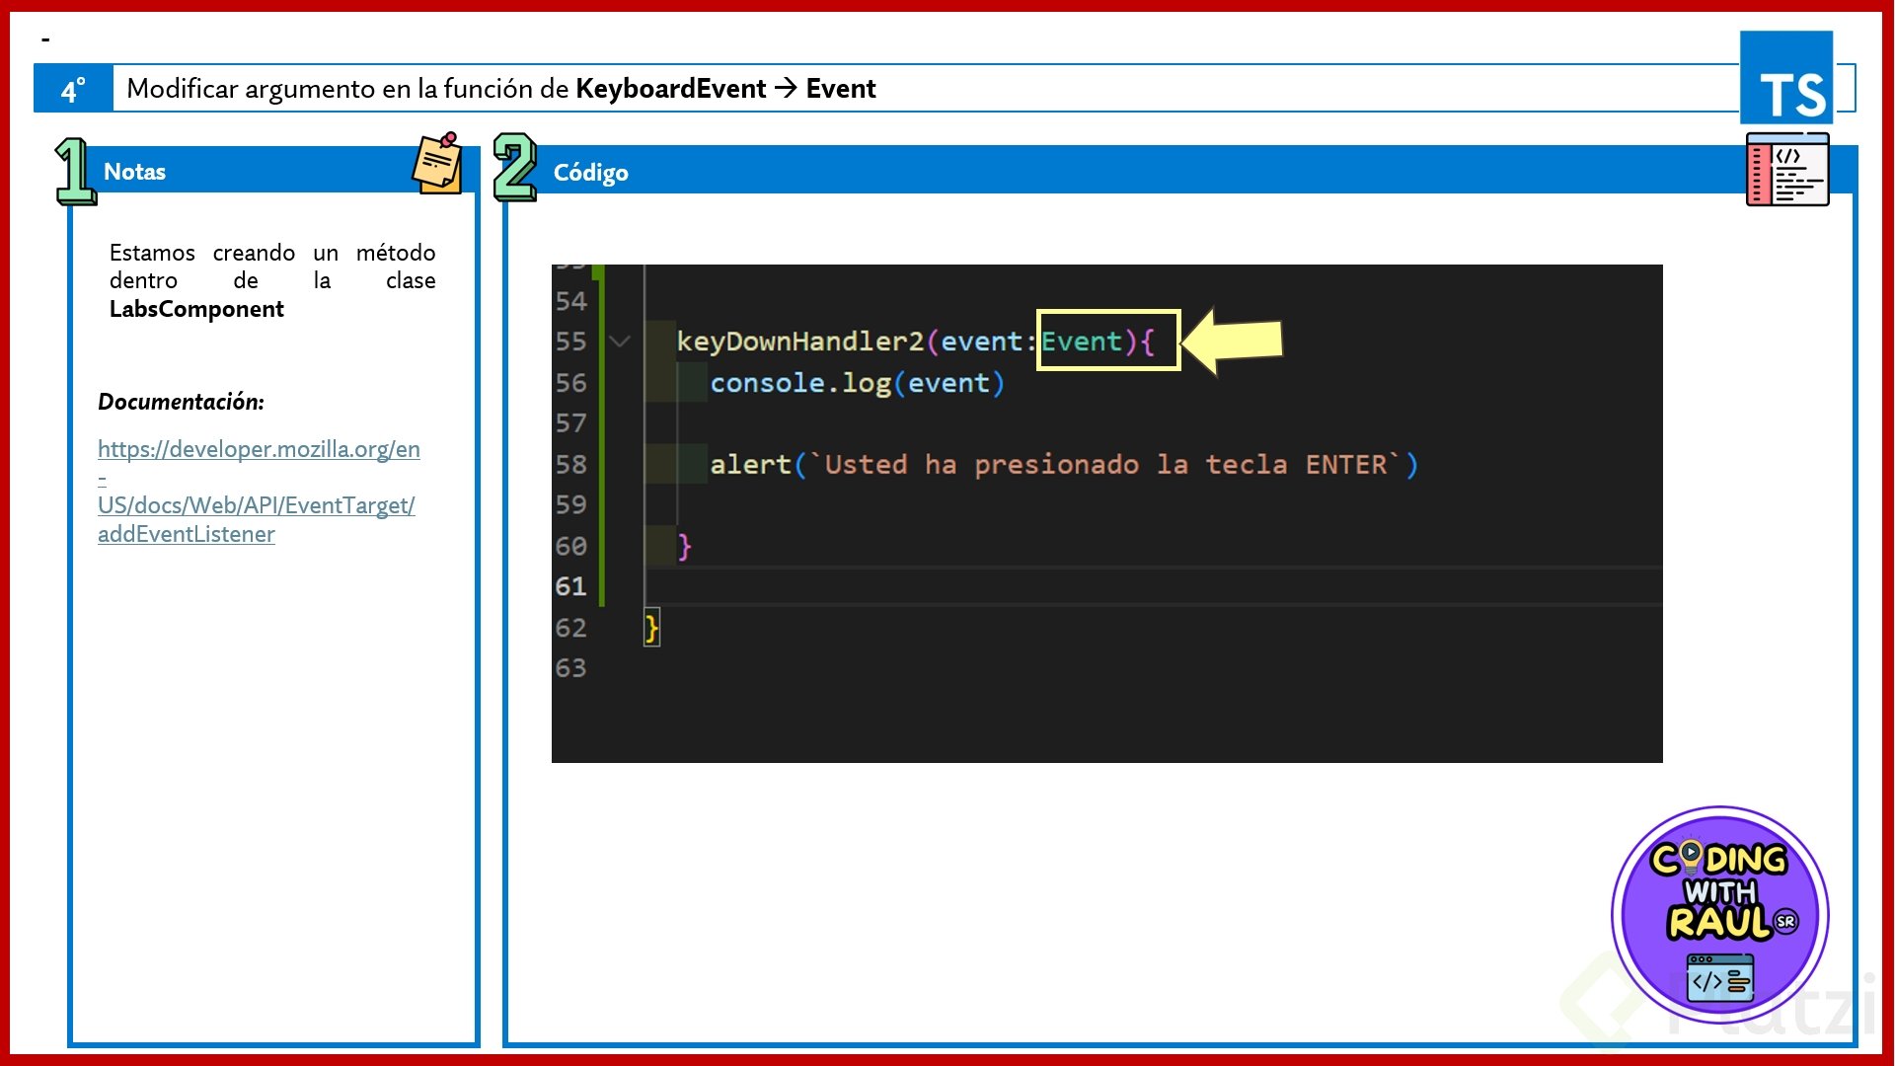The height and width of the screenshot is (1066, 1895).
Task: Click the keyDownHandler2 method name
Action: [799, 342]
